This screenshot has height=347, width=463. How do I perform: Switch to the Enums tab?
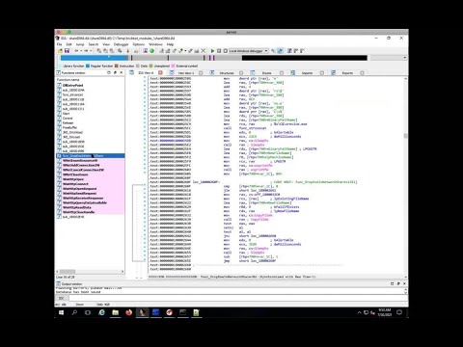click(x=266, y=73)
